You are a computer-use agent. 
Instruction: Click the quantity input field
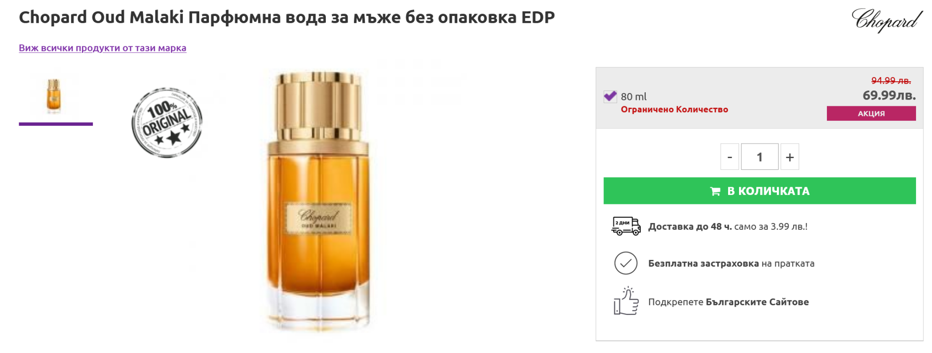point(760,157)
